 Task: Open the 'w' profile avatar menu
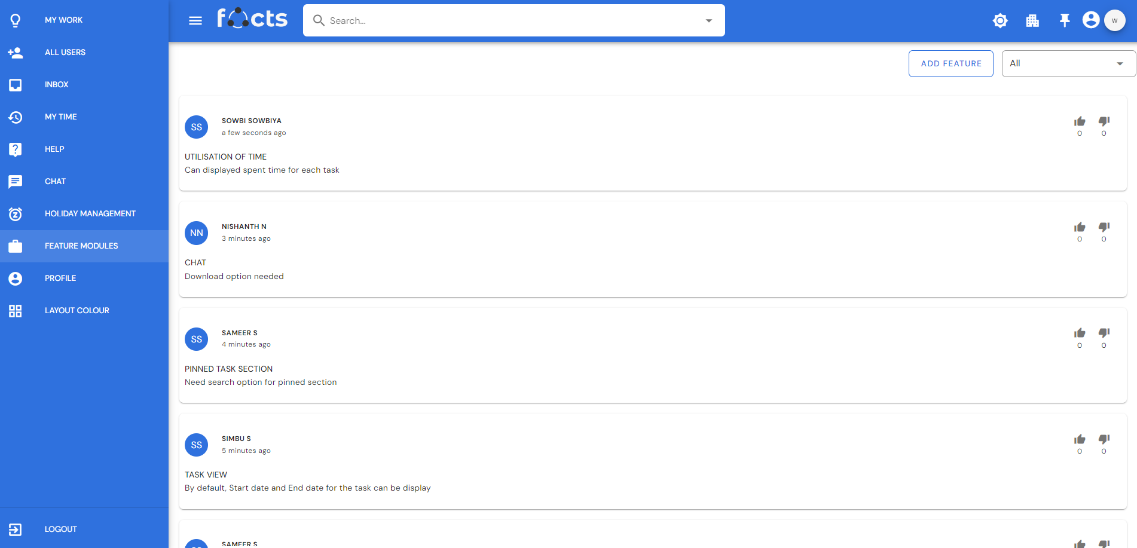point(1115,20)
